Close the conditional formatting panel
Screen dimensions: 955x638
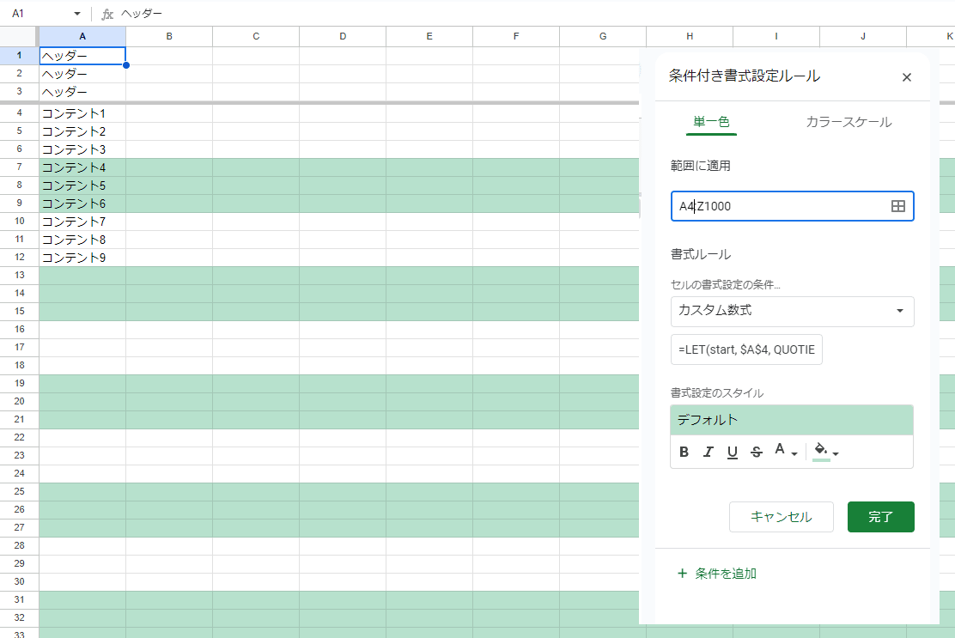906,77
